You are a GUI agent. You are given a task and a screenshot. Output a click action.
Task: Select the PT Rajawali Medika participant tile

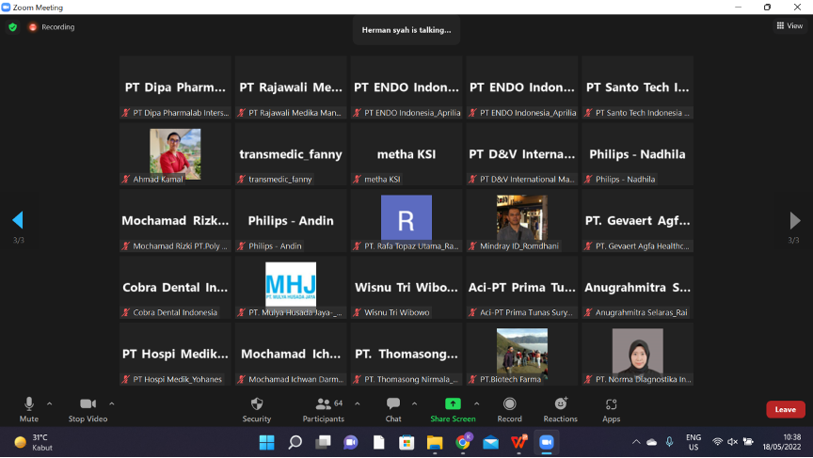[291, 87]
